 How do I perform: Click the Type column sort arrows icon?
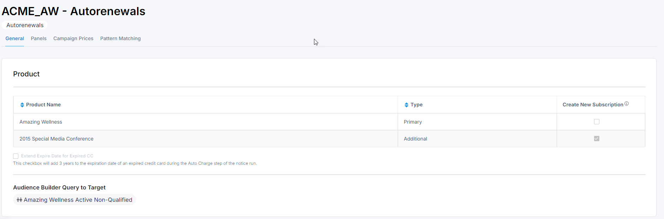[x=406, y=105]
